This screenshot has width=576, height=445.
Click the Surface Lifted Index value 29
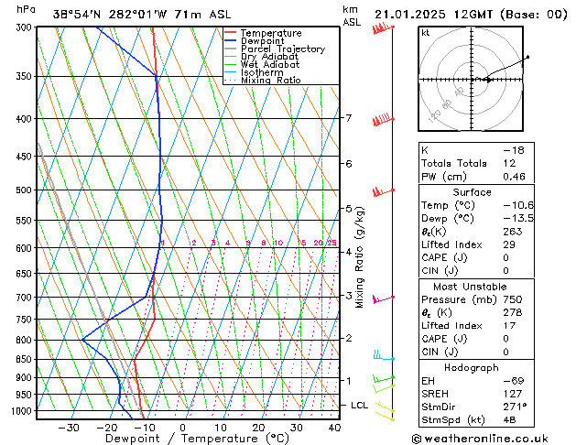[509, 244]
